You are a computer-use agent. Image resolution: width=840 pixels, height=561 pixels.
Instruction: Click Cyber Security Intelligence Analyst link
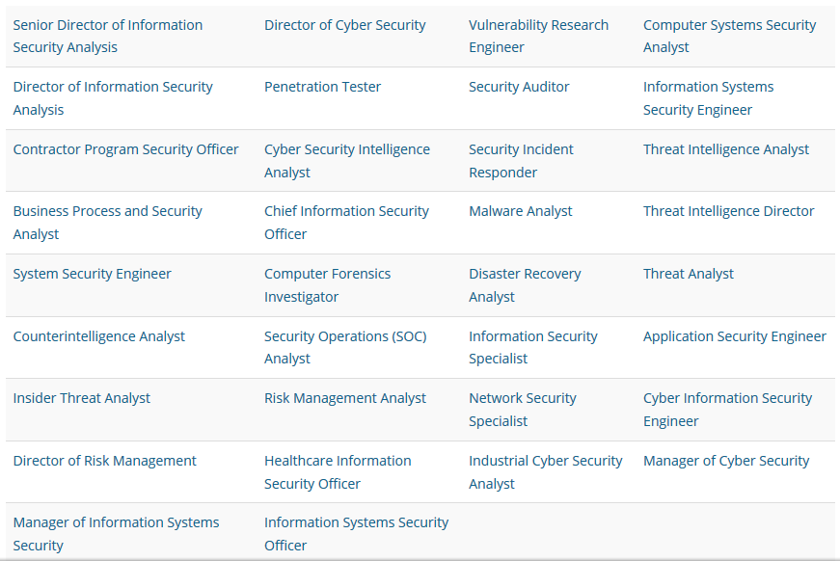click(x=346, y=161)
